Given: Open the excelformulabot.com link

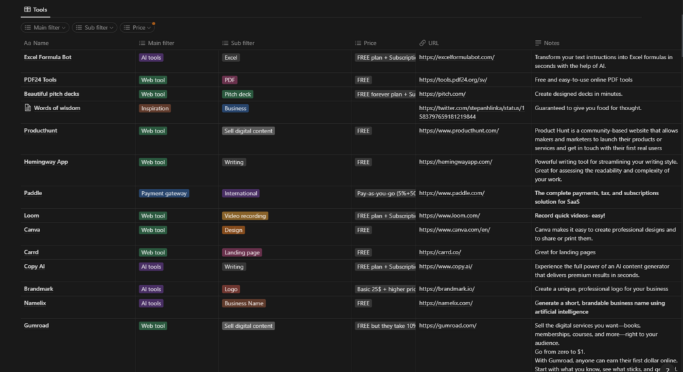Looking at the screenshot, I should point(457,57).
